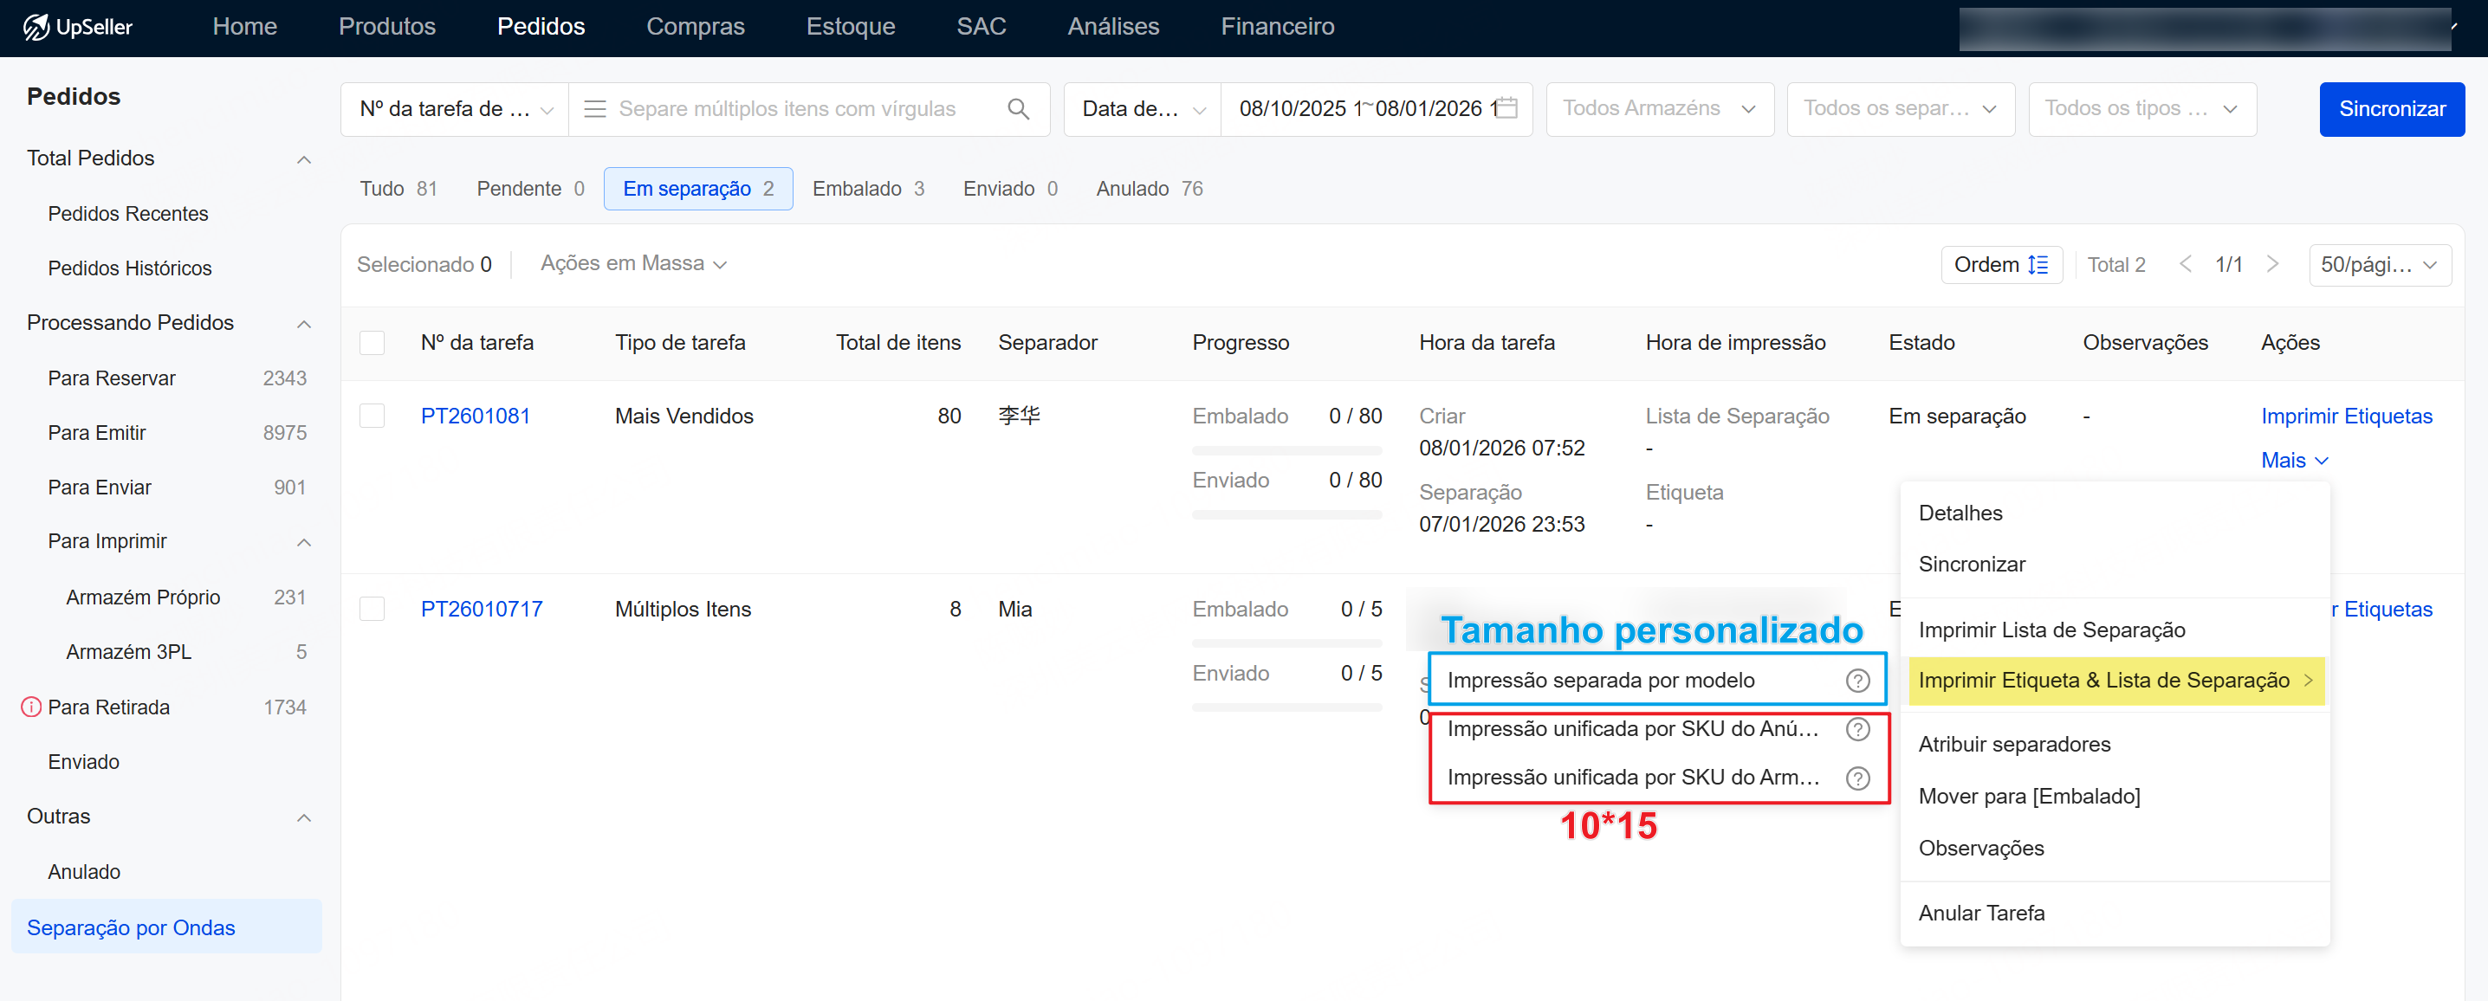
Task: Click help icon for unificada por SKU do Armazém
Action: point(1856,778)
